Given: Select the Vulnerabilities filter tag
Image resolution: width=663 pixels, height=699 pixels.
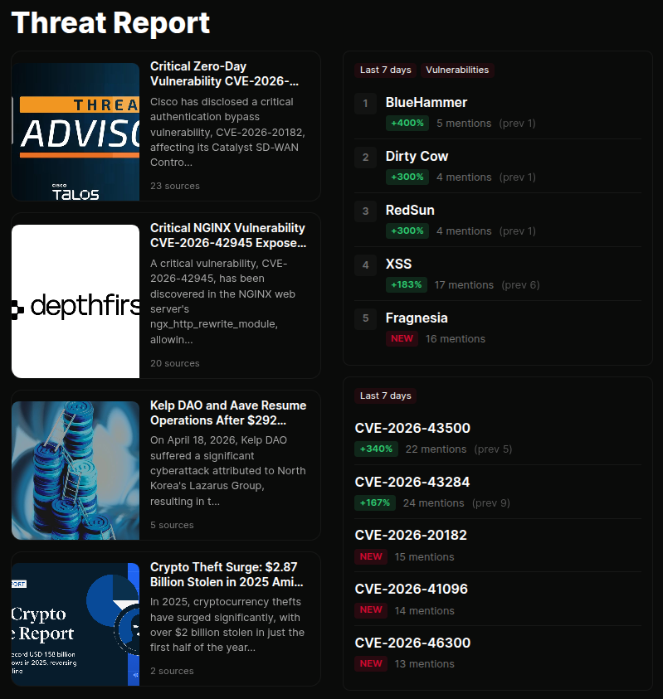Looking at the screenshot, I should 457,70.
